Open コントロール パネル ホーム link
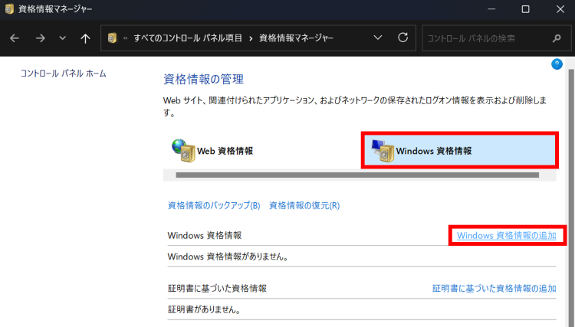Screen dimensions: 575x327 [x=63, y=74]
